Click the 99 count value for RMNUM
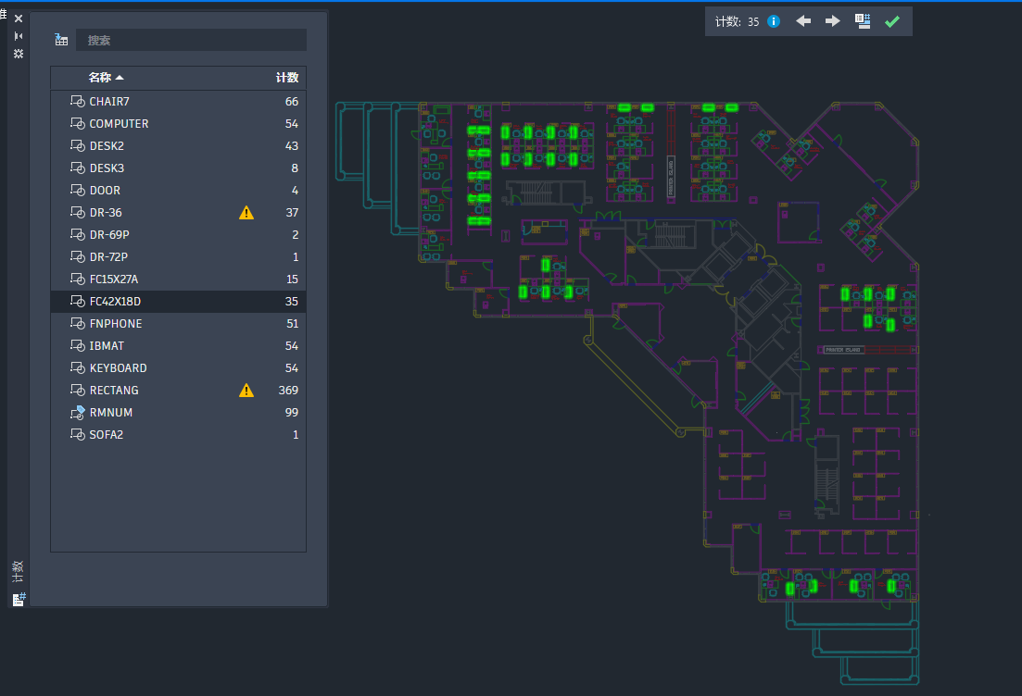 click(291, 412)
